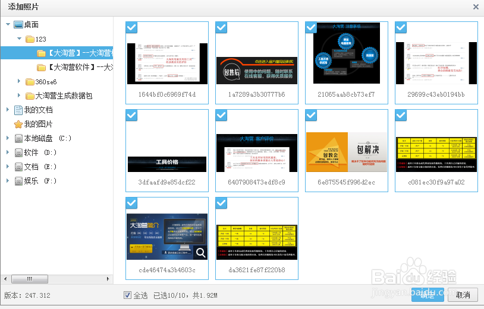484x309 pixels.
Task: Select the 我的文档 label
Action: point(39,110)
